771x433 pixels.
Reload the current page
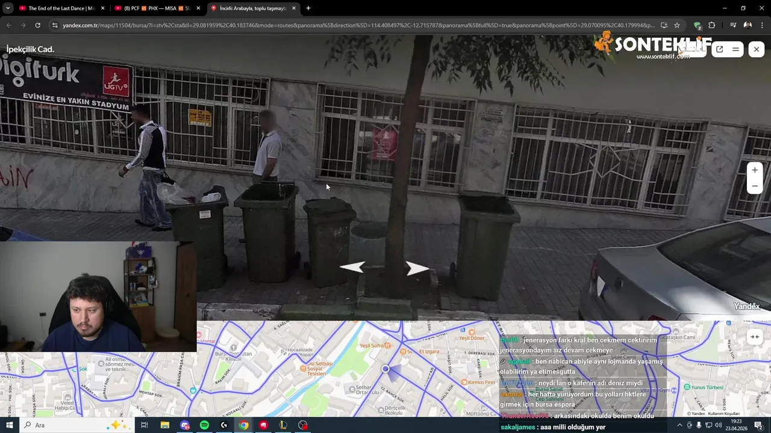pyautogui.click(x=37, y=25)
